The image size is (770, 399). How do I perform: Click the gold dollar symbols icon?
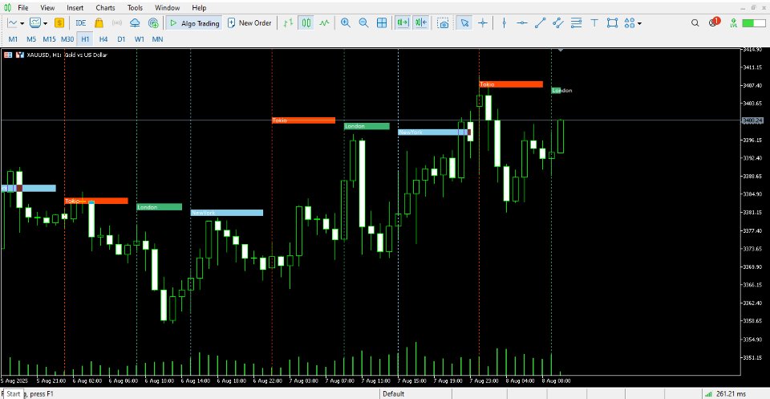[59, 22]
